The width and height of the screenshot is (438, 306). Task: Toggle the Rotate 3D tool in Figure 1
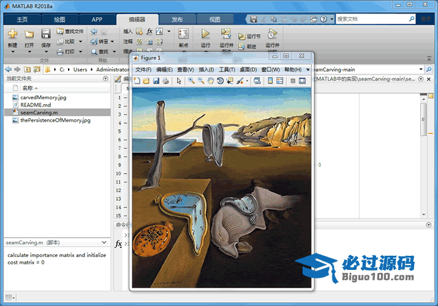(x=220, y=81)
